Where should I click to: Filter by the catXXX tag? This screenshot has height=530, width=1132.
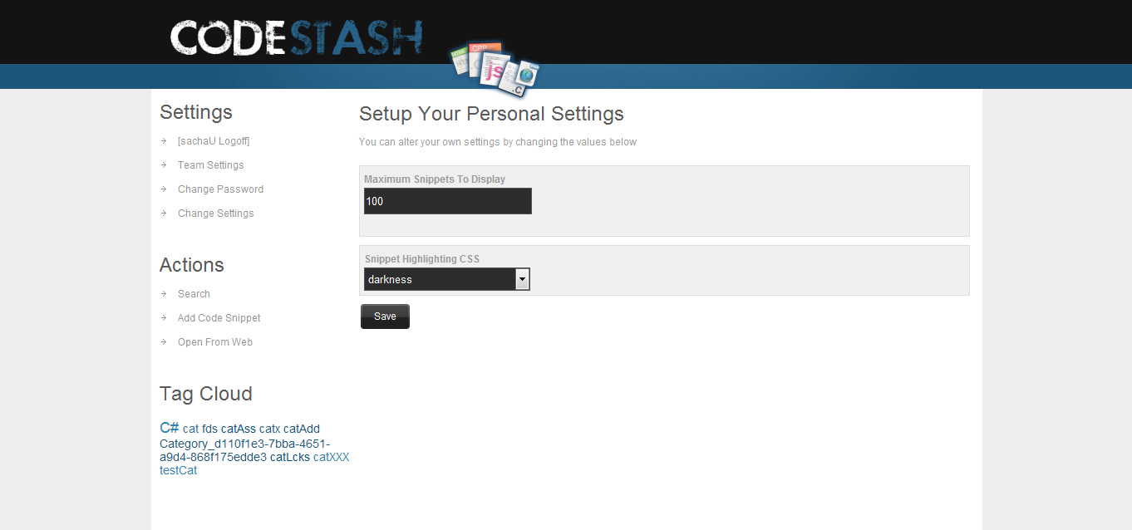point(332,457)
